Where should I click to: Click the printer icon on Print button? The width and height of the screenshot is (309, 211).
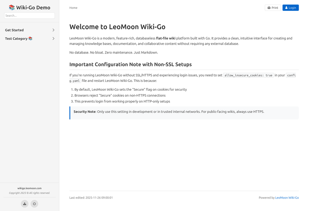point(269,8)
